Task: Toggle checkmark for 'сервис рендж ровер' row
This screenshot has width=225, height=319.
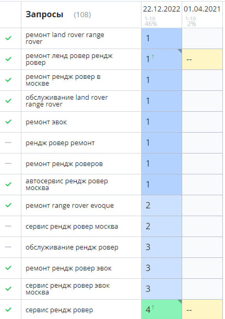Action: [8, 310]
